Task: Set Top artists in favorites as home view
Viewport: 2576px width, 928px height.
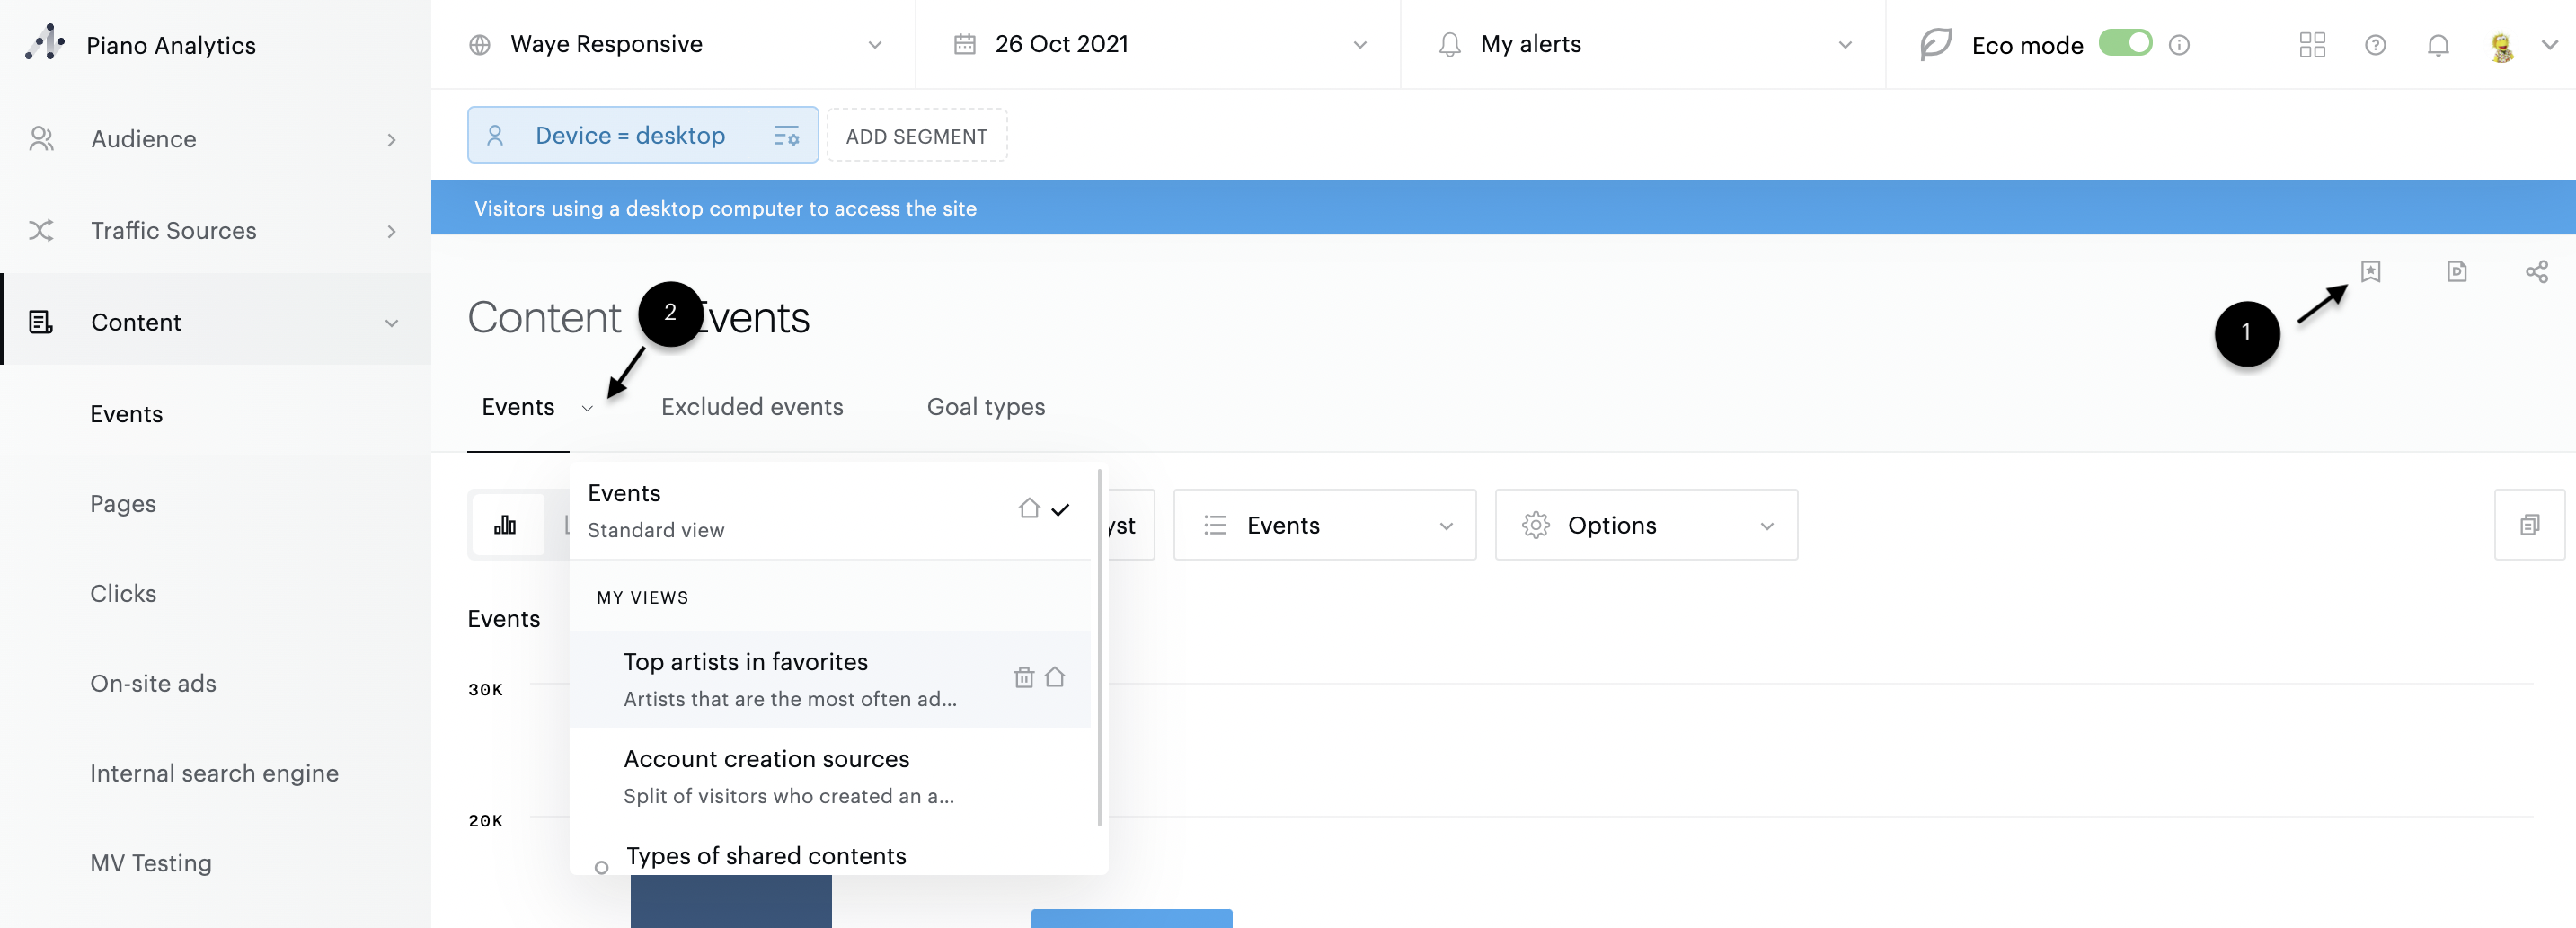Action: pos(1055,677)
